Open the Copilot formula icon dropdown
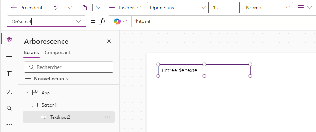Viewport: 316px width, 132px height. [120, 21]
